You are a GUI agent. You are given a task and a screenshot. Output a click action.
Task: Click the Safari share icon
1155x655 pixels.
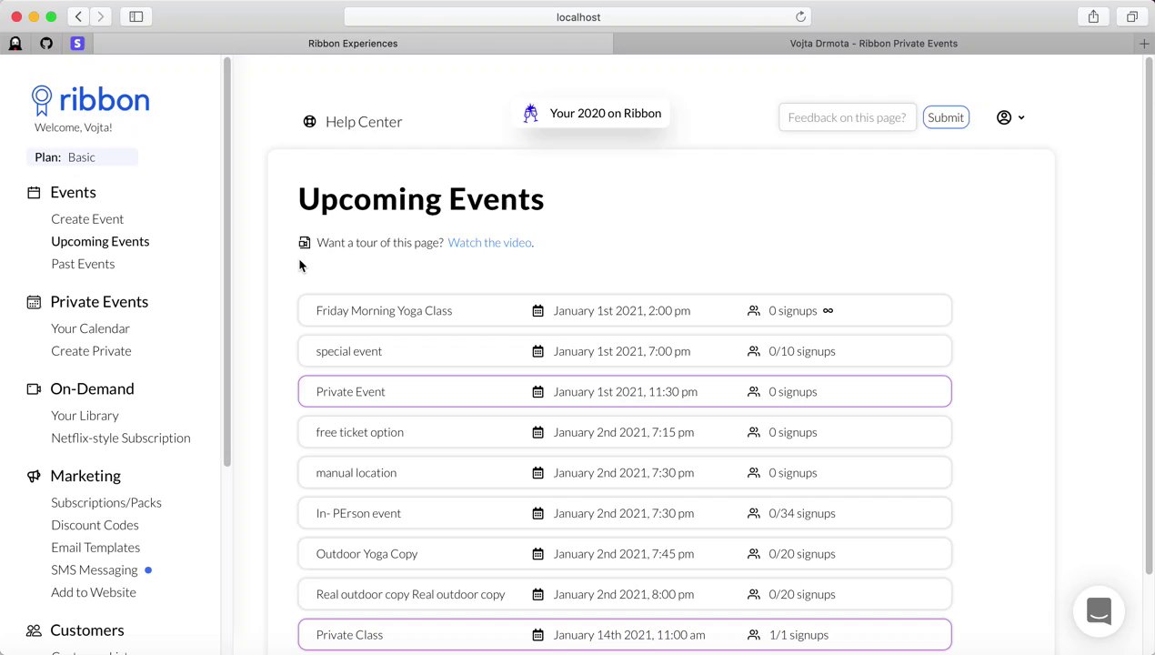[x=1093, y=16]
